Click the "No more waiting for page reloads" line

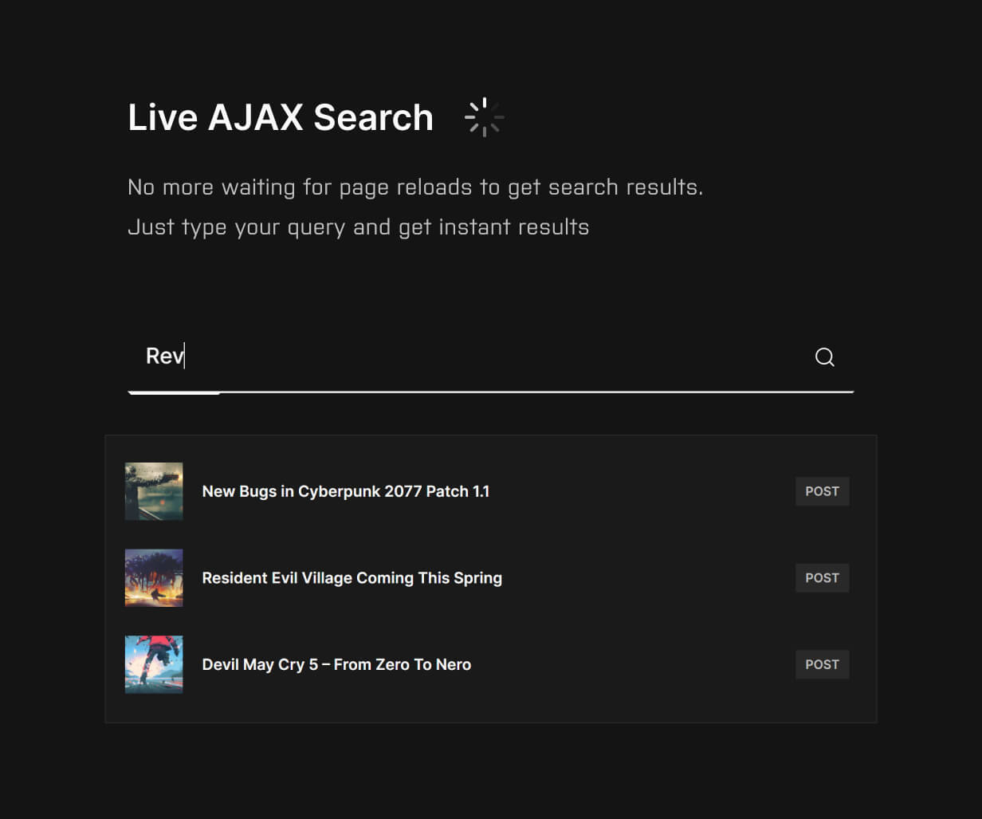pos(415,187)
